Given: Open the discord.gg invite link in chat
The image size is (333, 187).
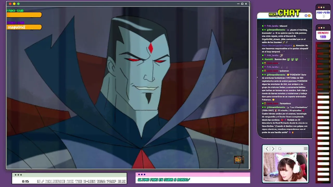Looking at the screenshot, I should [277, 45].
